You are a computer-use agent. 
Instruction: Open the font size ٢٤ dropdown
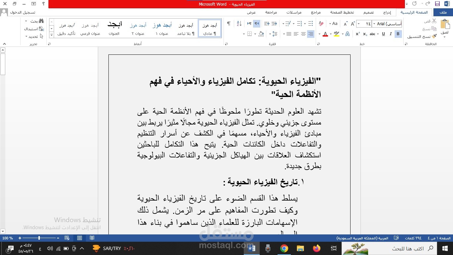[x=358, y=24]
